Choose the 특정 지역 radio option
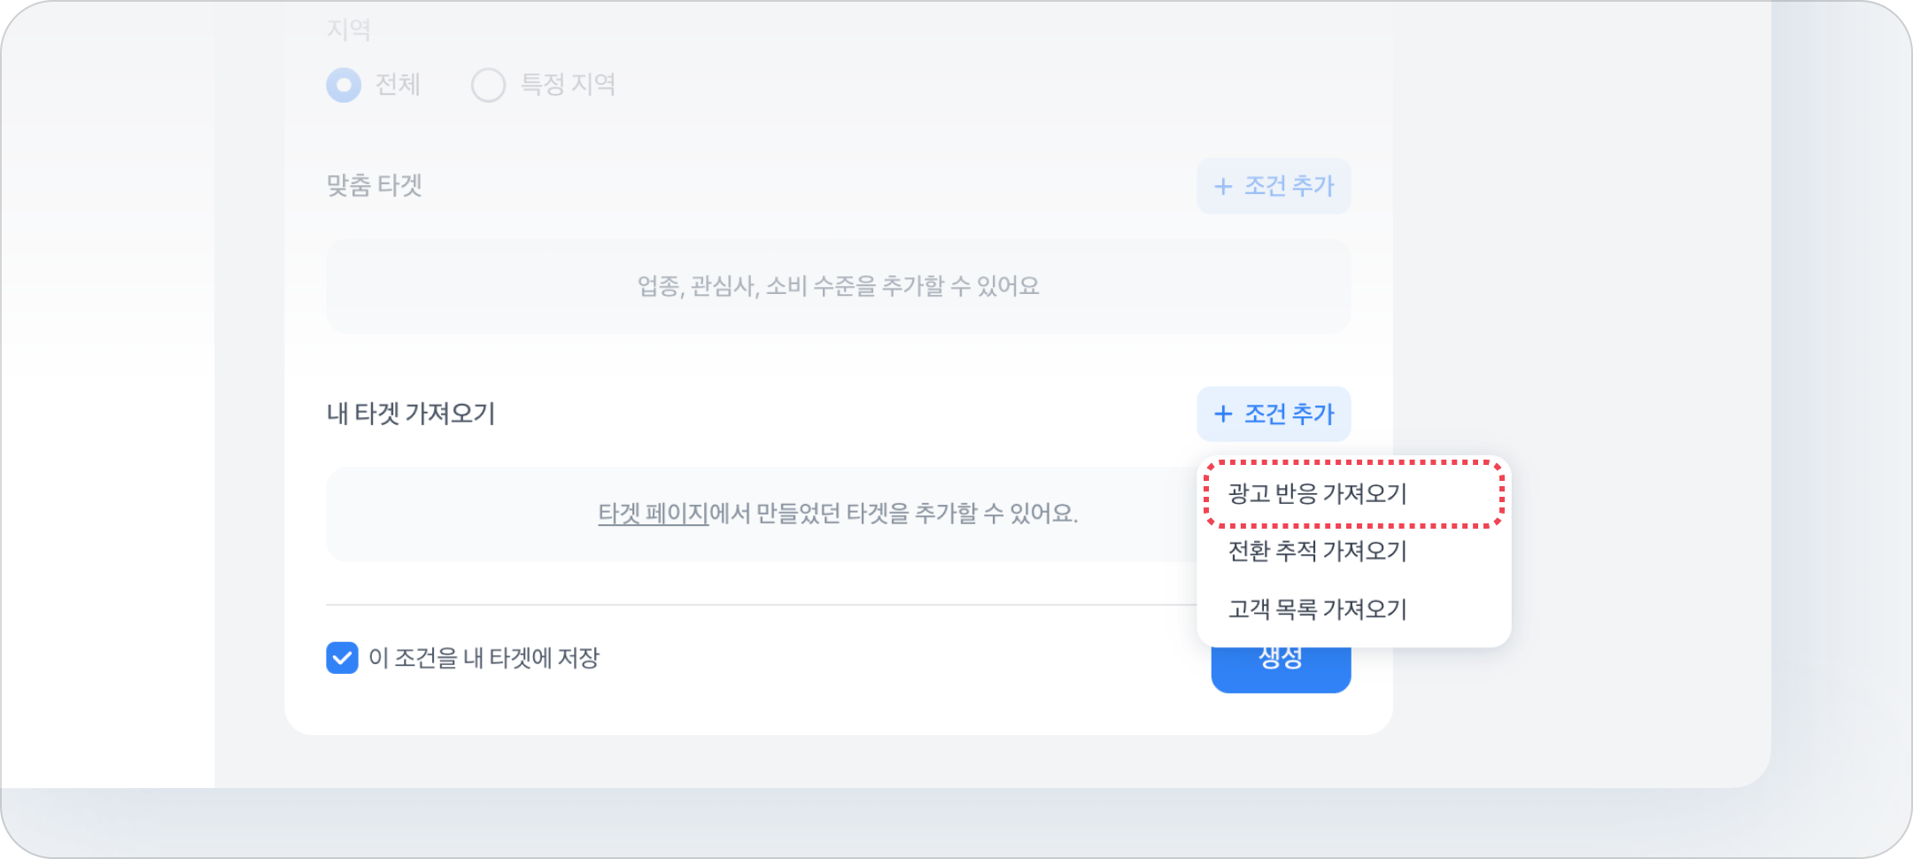This screenshot has width=1913, height=859. [488, 85]
